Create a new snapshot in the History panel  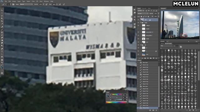153,110
